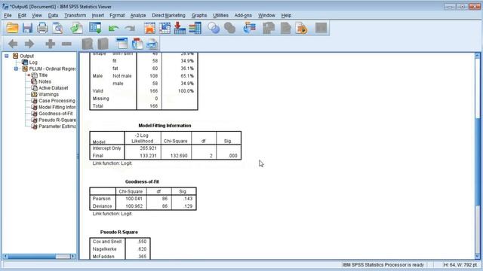
Task: Click the Go to Data icon with the star
Action: (x=149, y=28)
